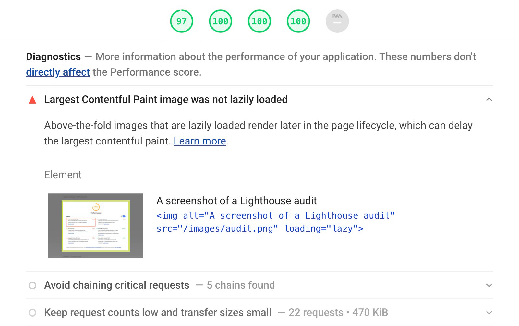This screenshot has width=519, height=326.
Task: Expand the Keep request counts low section
Action: [489, 313]
